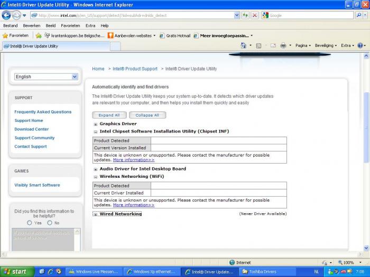Image resolution: width=370 pixels, height=277 pixels.
Task: Open the Home page icon in command bar
Action: click(244, 45)
